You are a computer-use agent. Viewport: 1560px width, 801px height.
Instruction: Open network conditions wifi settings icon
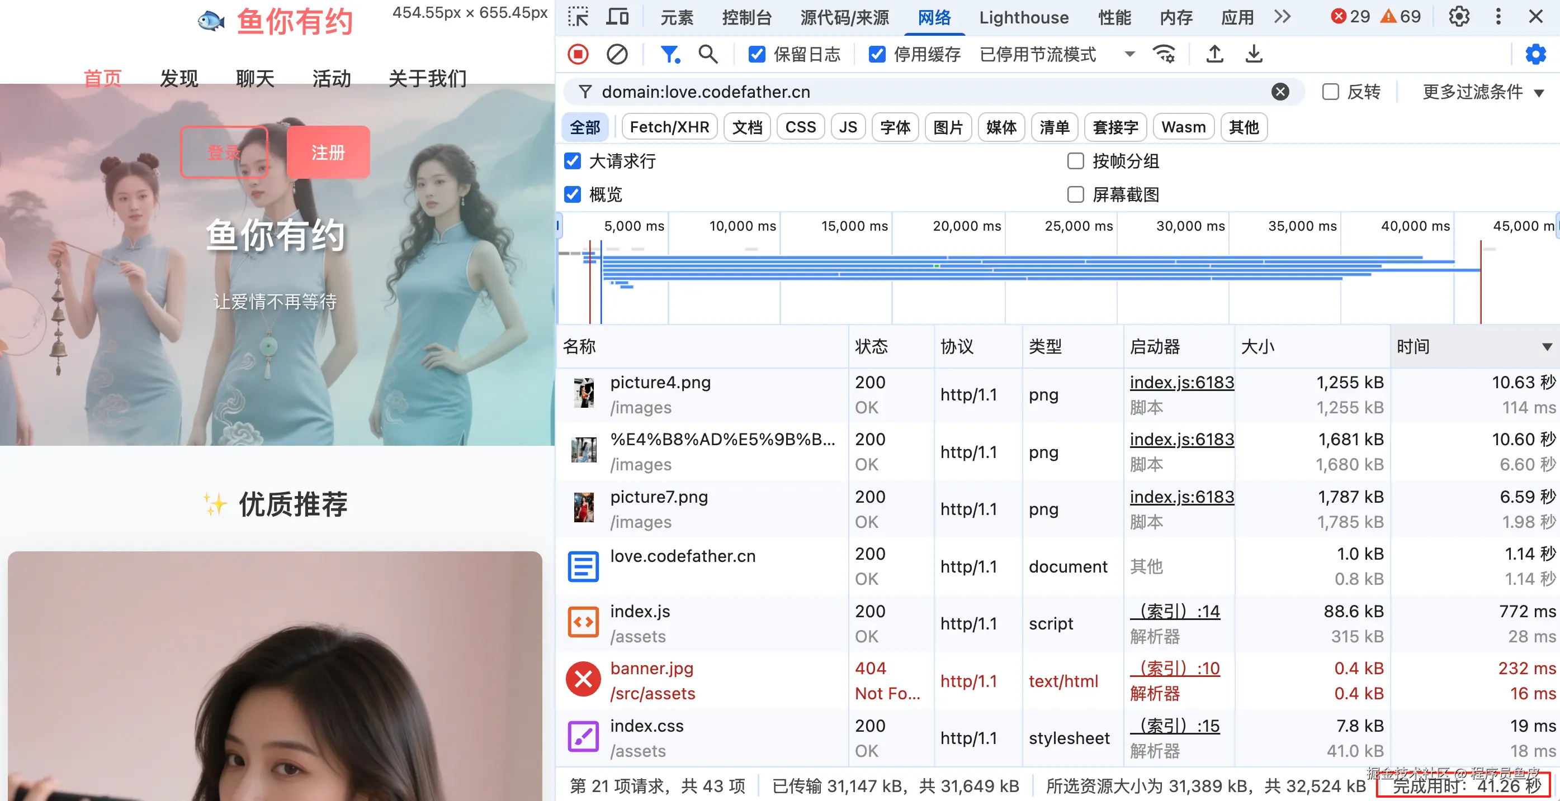[x=1164, y=54]
